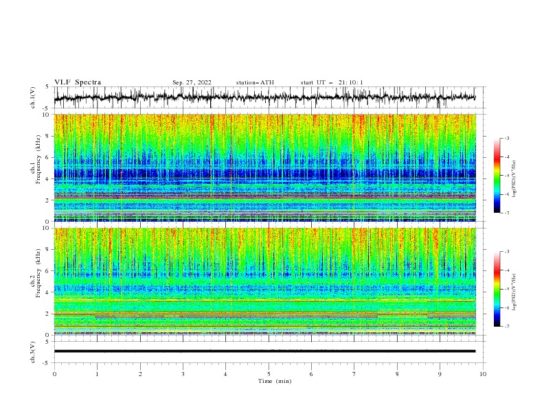
Task: Click the upper PSD color scale bar
Action: click(x=497, y=175)
